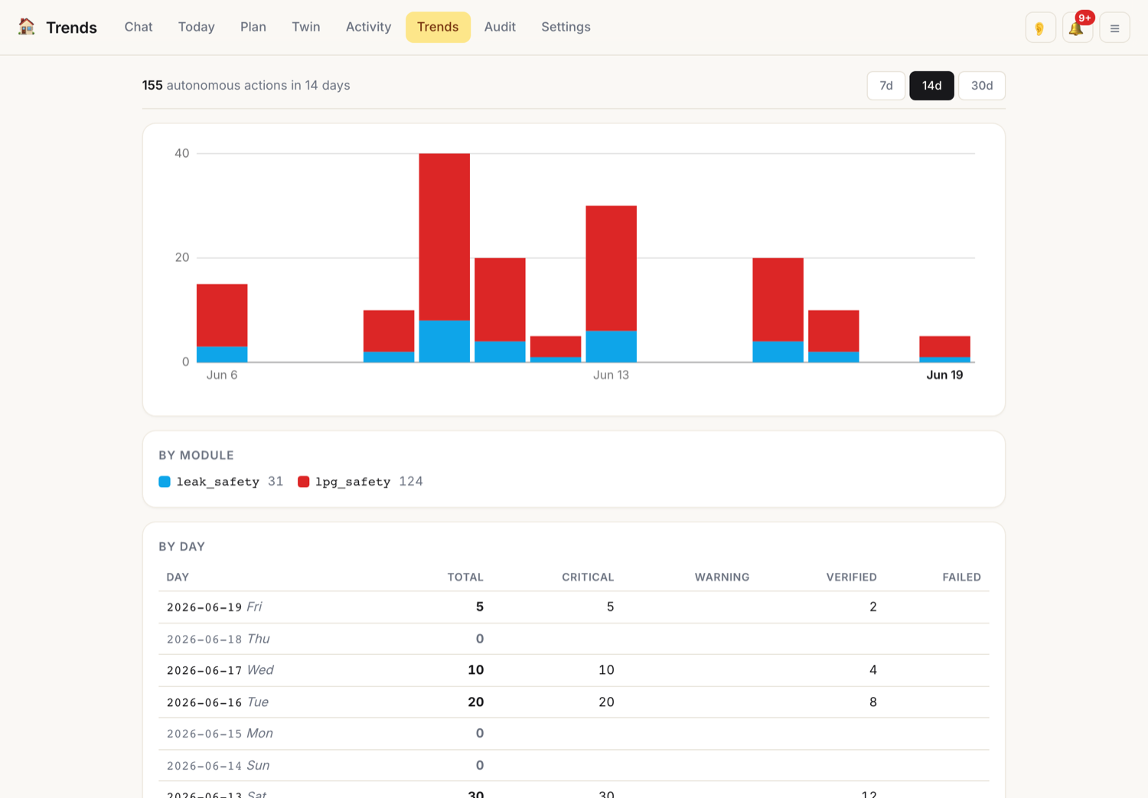
Task: Select the 14d time range
Action: tap(931, 86)
